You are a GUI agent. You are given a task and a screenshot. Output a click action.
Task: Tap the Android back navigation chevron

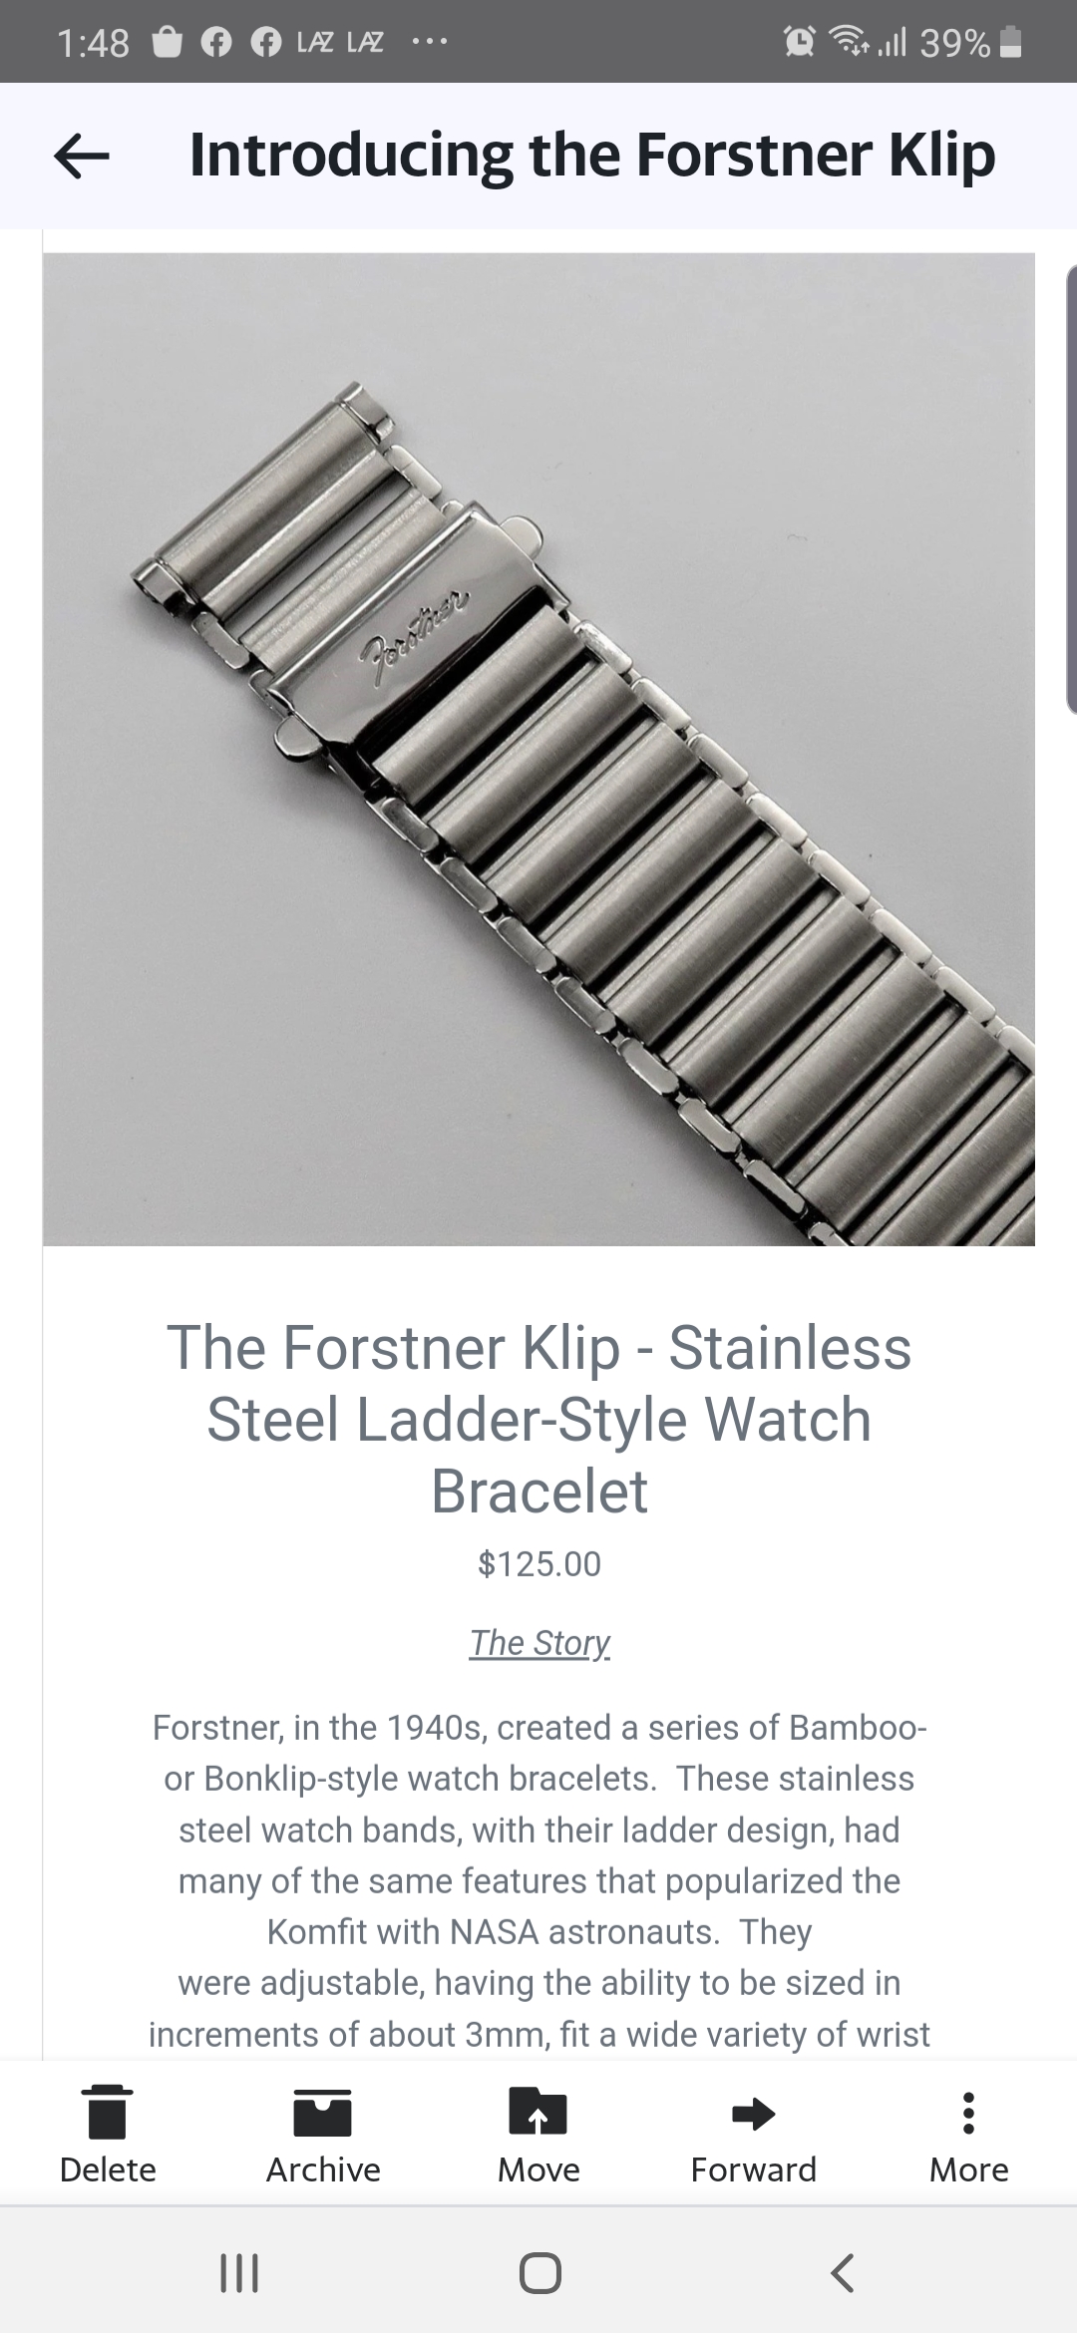coord(843,2273)
